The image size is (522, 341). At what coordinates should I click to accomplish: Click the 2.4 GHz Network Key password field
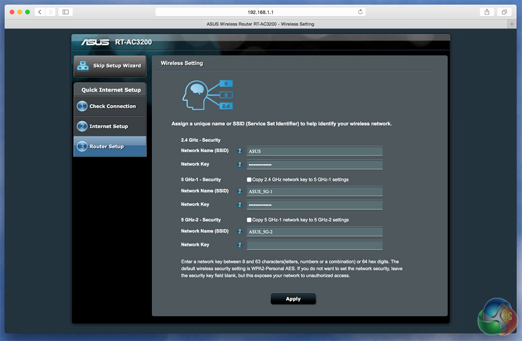(x=315, y=165)
